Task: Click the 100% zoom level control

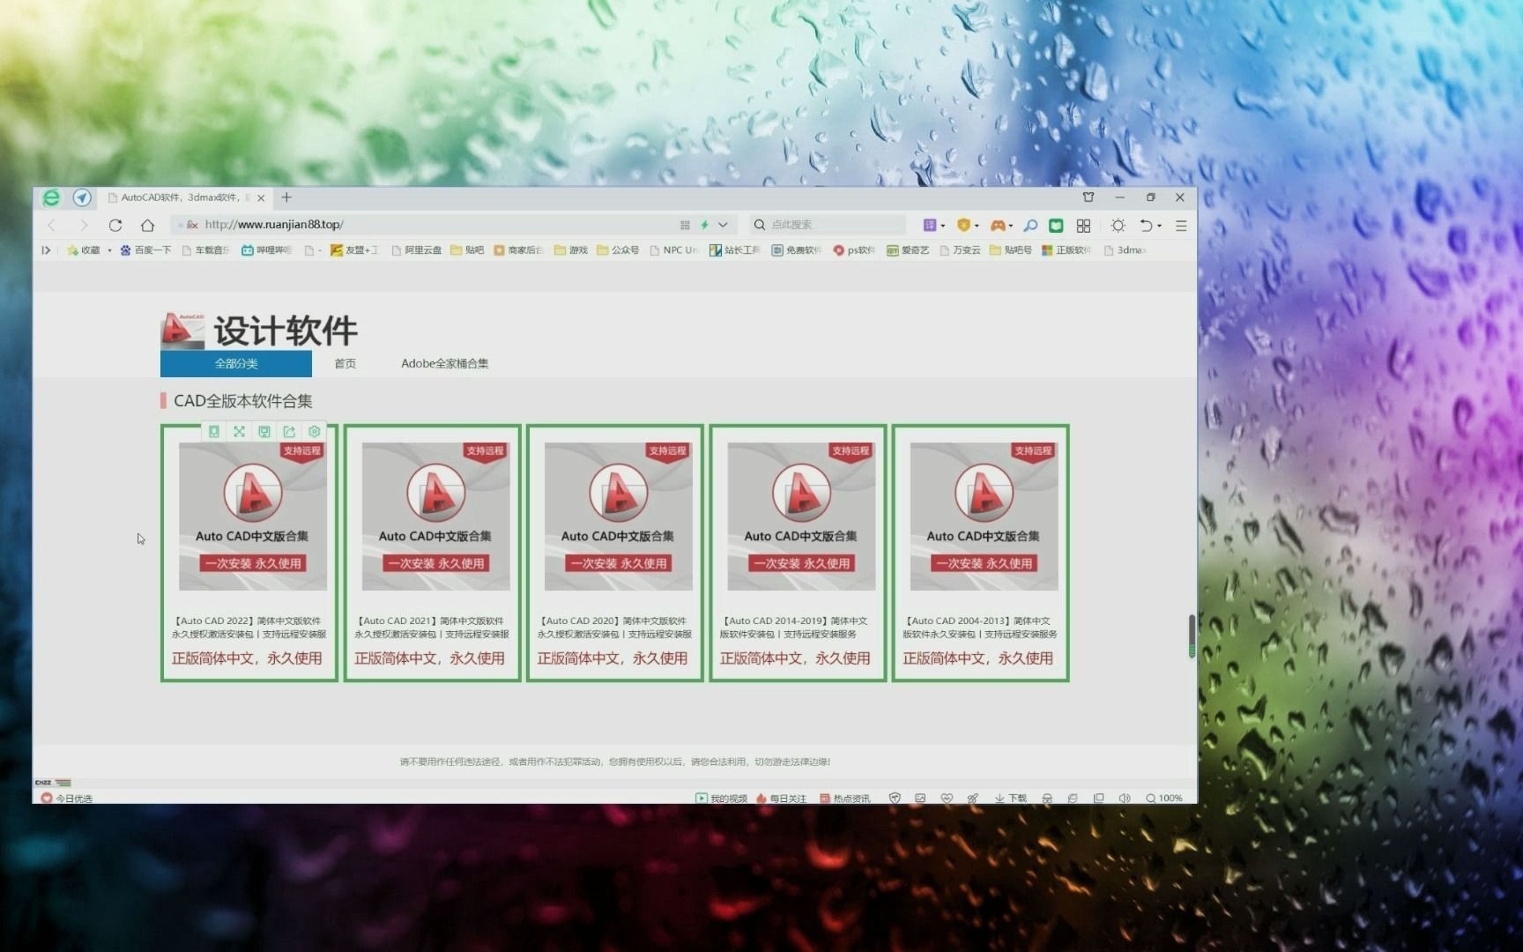Action: coord(1164,799)
